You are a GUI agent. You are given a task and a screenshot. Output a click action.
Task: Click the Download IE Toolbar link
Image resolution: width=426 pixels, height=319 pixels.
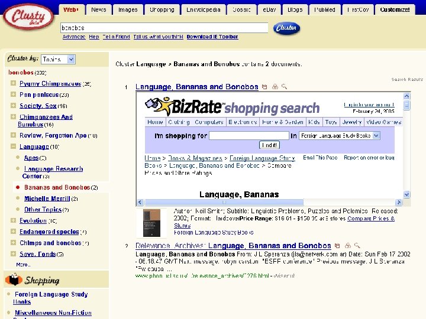[x=212, y=37]
